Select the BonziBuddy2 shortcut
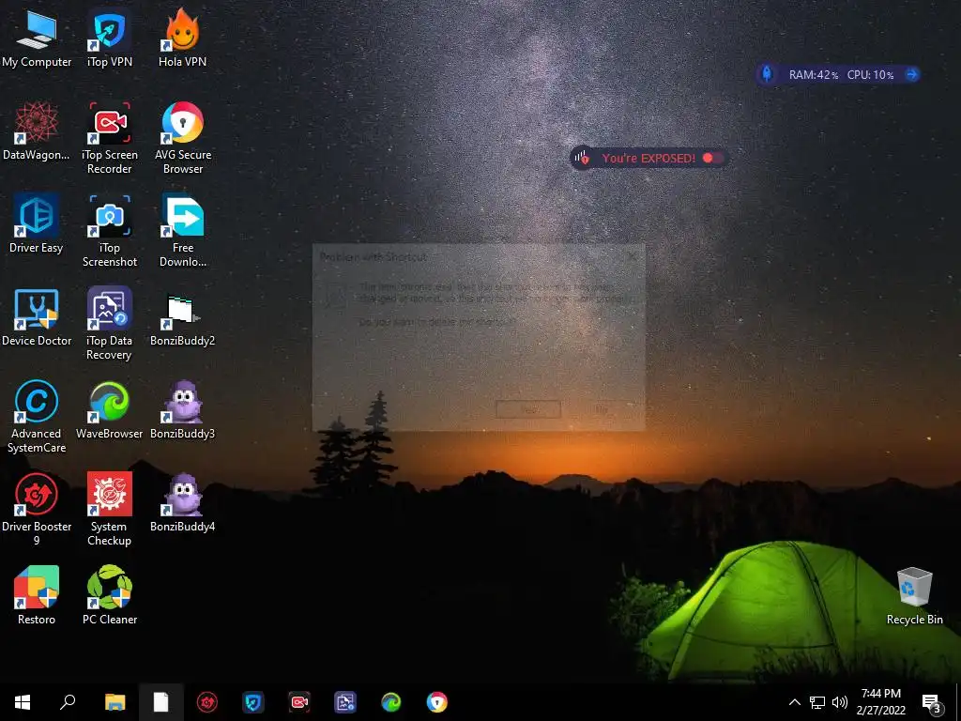The height and width of the screenshot is (721, 961). (183, 317)
